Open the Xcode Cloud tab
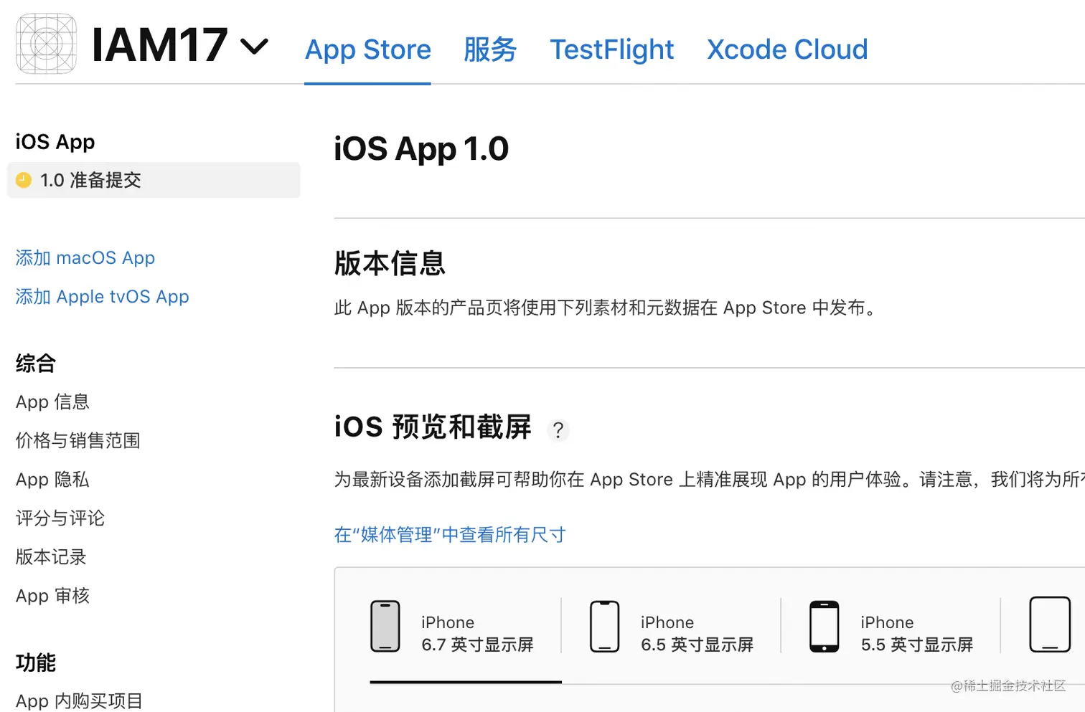 [787, 49]
